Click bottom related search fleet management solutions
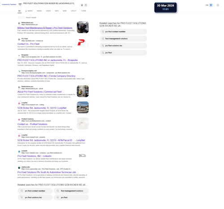 point(71,191)
